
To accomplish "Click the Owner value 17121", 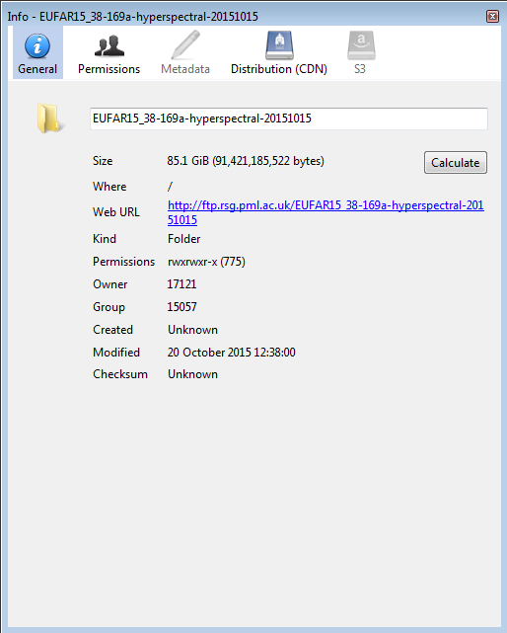I will pos(181,284).
